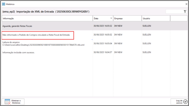Click the filter search input field

[x=175, y=12]
